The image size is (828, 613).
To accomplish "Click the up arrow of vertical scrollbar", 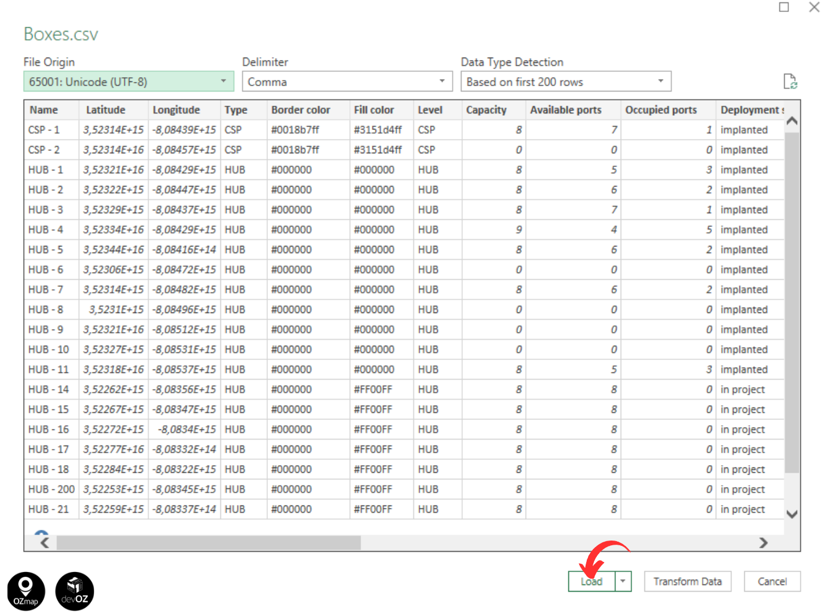I will click(x=792, y=119).
